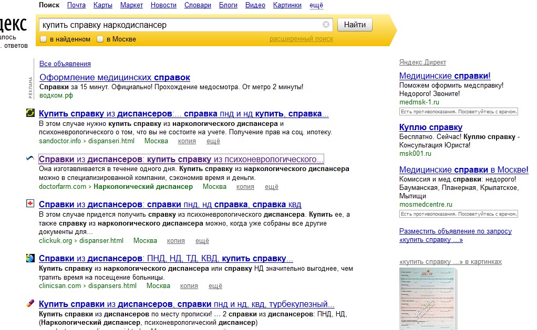Open the sidebar ad "Медицинские справки!"
Screen dimensions: 537x330
point(445,76)
